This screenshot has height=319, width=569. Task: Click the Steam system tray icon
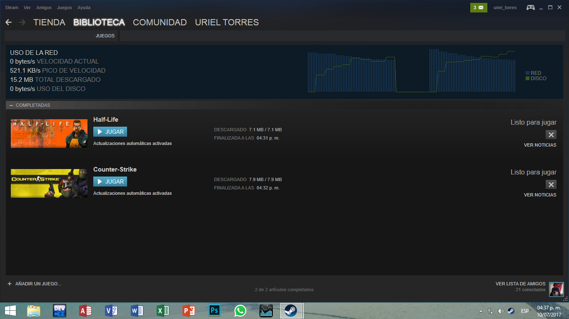coord(511,311)
